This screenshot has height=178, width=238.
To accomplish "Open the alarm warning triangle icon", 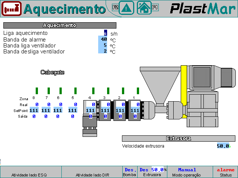I will tap(126, 8).
